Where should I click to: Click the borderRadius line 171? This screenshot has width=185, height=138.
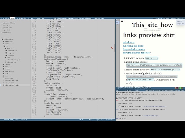[53, 103]
